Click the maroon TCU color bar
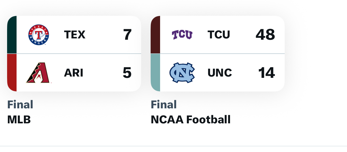The height and width of the screenshot is (152, 347). coord(155,35)
